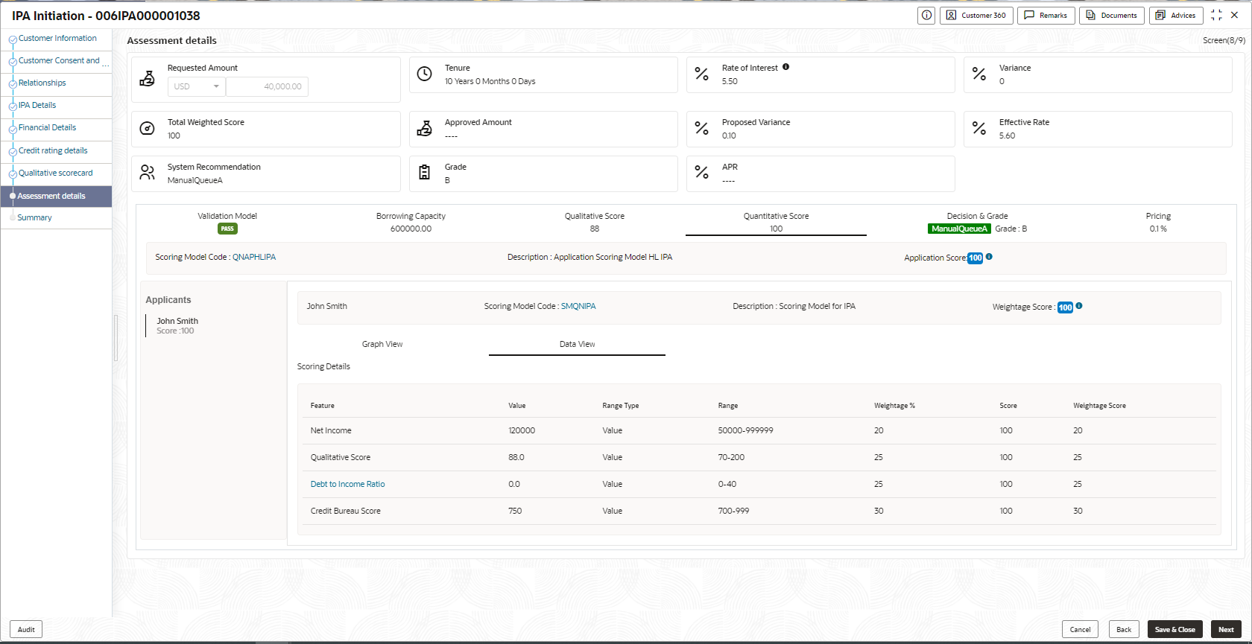Screen dimensions: 1252x644
Task: Switch to Graph View tab
Action: coord(382,344)
